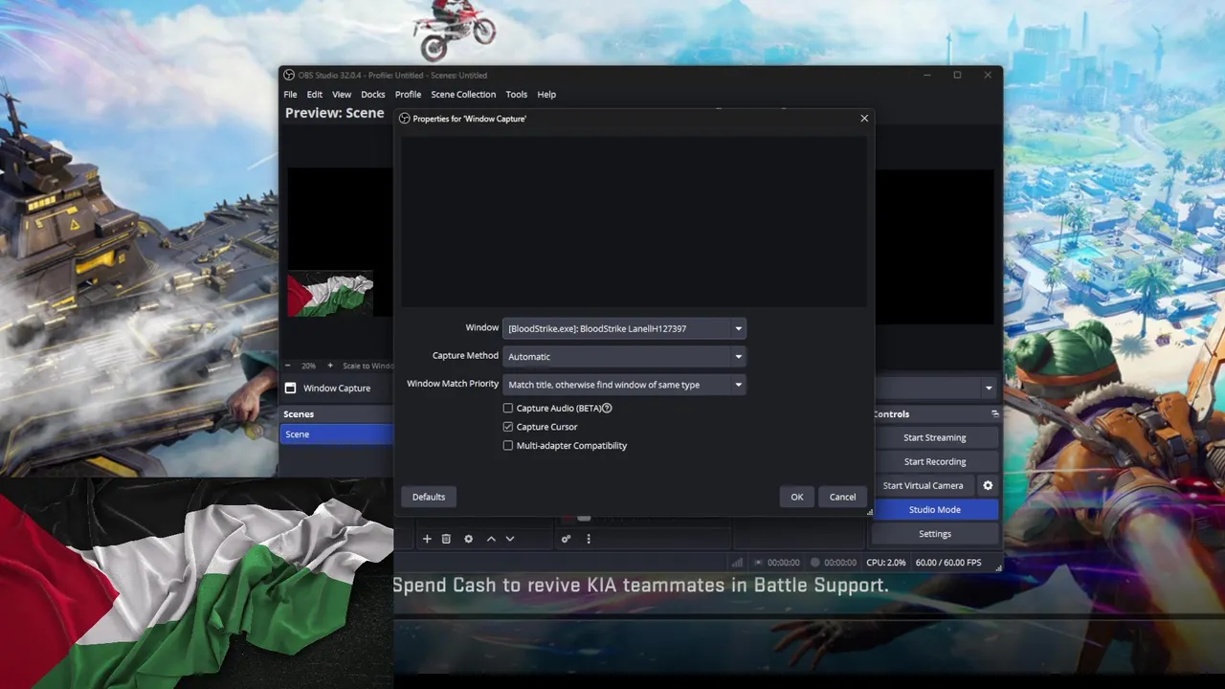Open the Scene Collection menu
This screenshot has width=1225, height=689.
pos(463,94)
